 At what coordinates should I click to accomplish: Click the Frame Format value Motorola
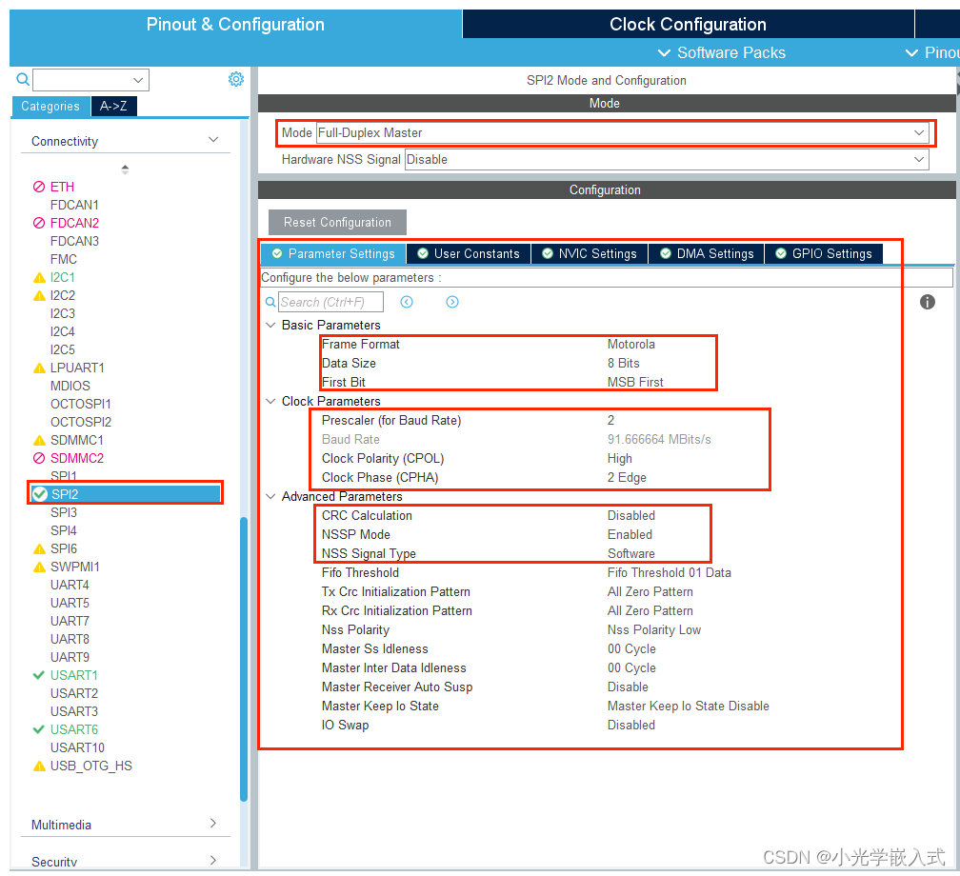coord(631,344)
